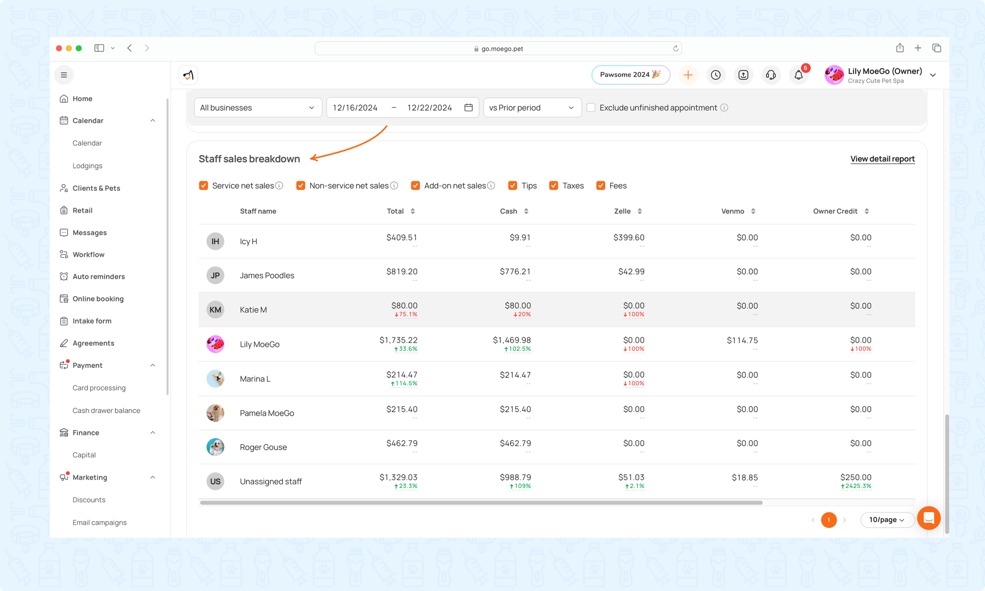Sort by the Total column arrows
This screenshot has width=985, height=591.
click(413, 211)
